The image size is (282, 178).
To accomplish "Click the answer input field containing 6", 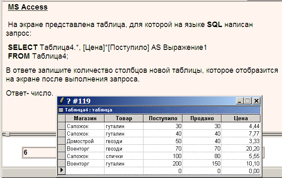I will click(39, 153).
